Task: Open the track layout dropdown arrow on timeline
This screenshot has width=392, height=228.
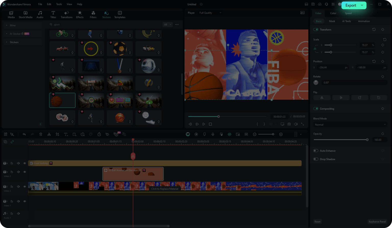Action: coord(301,134)
